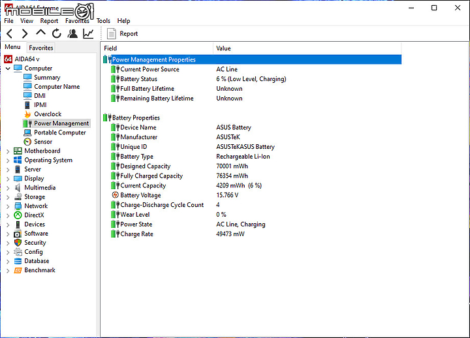Open the Summary page icon
The image size is (470, 338).
[27, 77]
